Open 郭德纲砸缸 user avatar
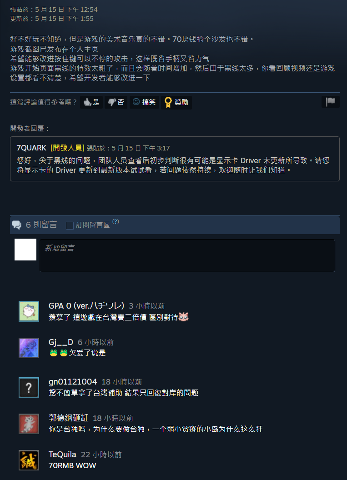Image resolution: width=347 pixels, height=480 pixels. (x=29, y=424)
